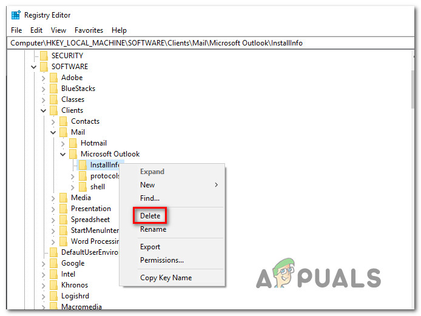Click the Word Processing folder icon
Image resolution: width=421 pixels, height=316 pixels.
click(63, 241)
